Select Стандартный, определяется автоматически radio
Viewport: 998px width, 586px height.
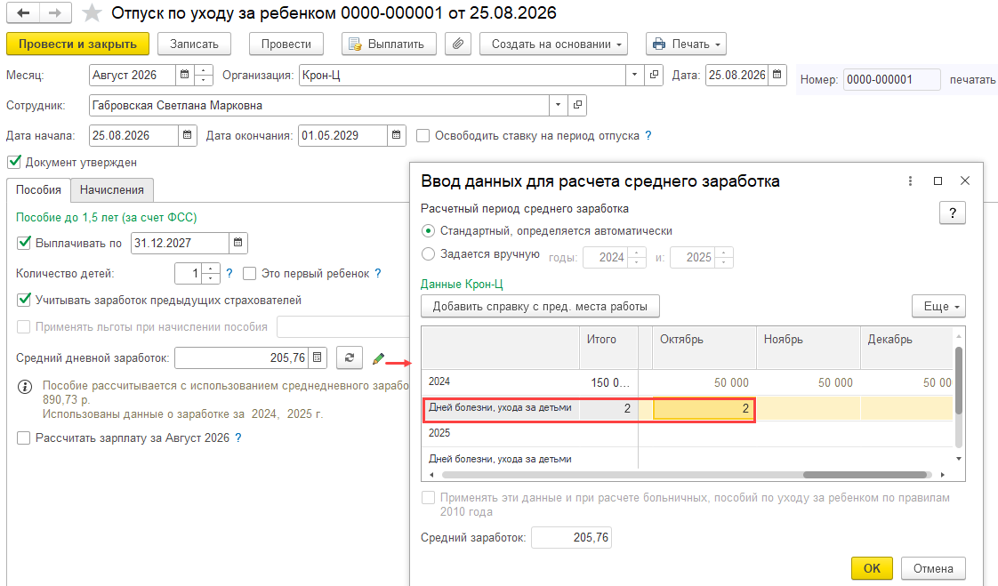click(x=429, y=231)
